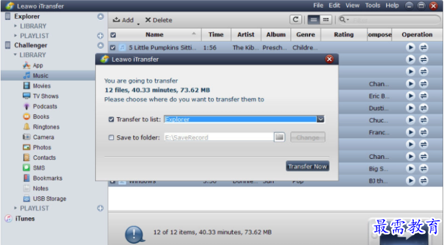Open the Tools menu
This screenshot has width=445, height=245.
click(373, 5)
